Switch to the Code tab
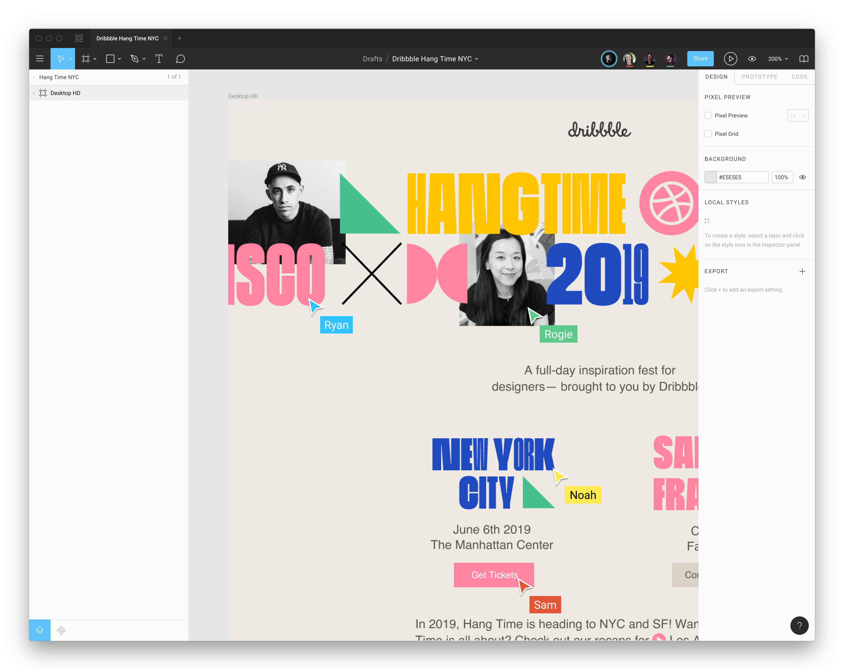Image resolution: width=843 pixels, height=669 pixels. pos(799,77)
